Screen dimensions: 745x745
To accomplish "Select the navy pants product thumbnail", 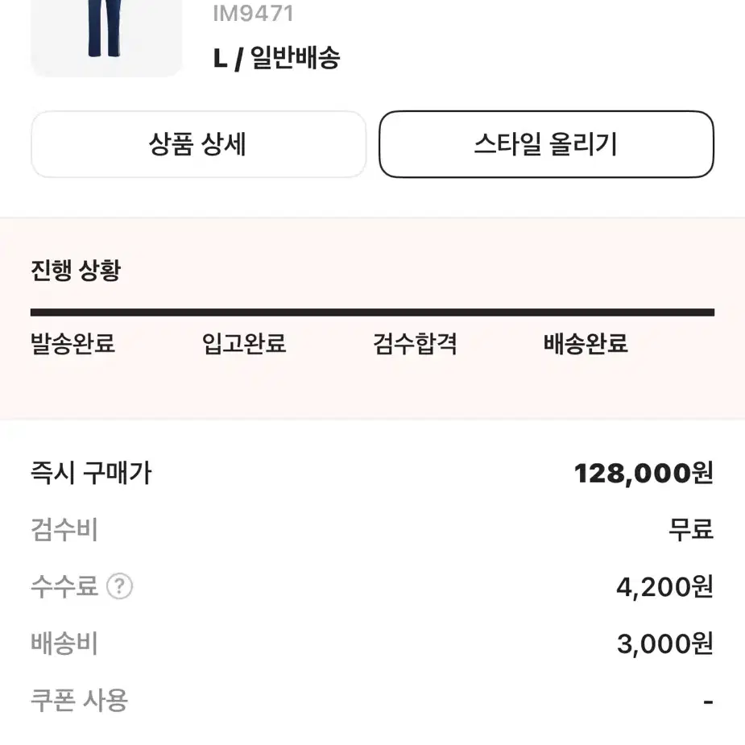I will click(x=106, y=38).
